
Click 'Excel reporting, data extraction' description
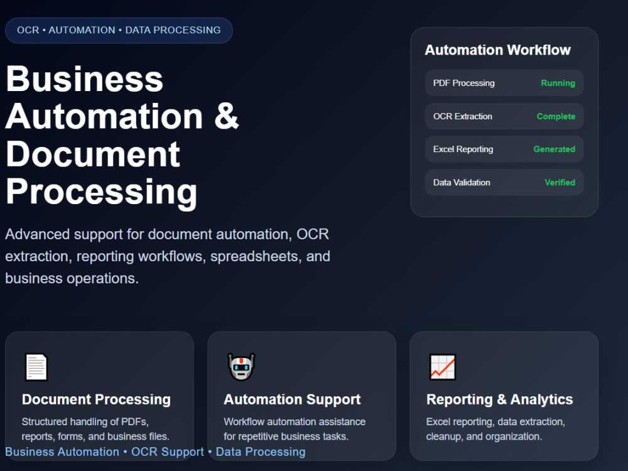(x=495, y=429)
